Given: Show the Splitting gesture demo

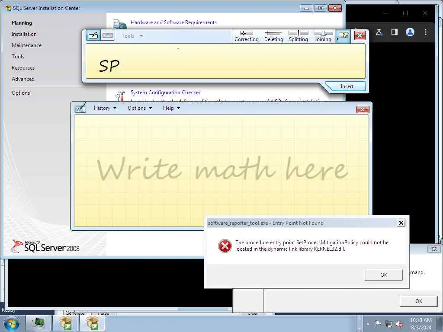Looking at the screenshot, I should (x=299, y=36).
